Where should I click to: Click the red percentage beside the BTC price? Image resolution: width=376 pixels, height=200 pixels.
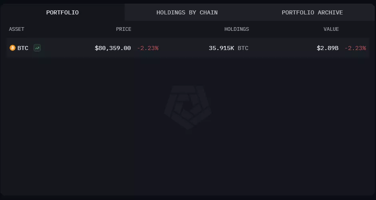coord(148,48)
